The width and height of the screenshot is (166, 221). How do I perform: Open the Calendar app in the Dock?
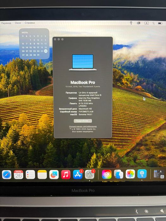coord(18,175)
